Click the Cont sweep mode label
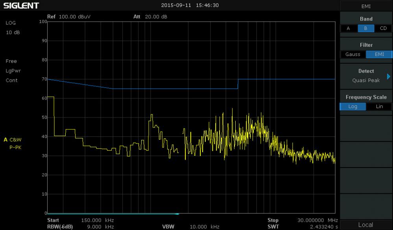 click(x=11, y=80)
